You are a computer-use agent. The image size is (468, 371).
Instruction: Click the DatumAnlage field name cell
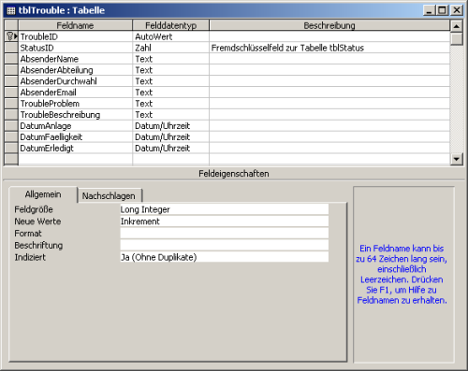tap(75, 126)
